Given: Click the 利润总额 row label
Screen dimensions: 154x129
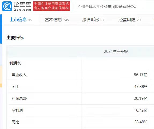Looking at the screenshot, I should coord(19,98).
